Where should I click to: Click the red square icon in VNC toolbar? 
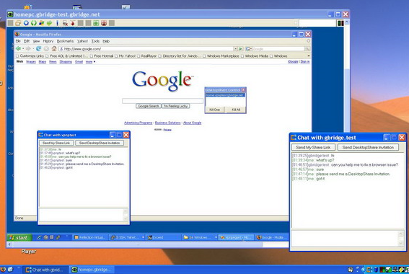click(x=104, y=23)
